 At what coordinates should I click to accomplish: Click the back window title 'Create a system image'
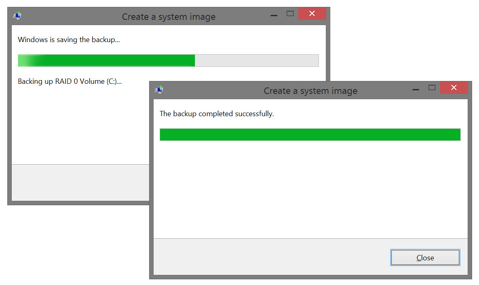point(169,17)
